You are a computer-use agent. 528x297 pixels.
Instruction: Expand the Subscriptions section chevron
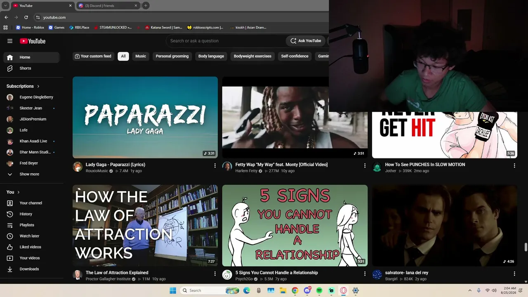click(38, 86)
